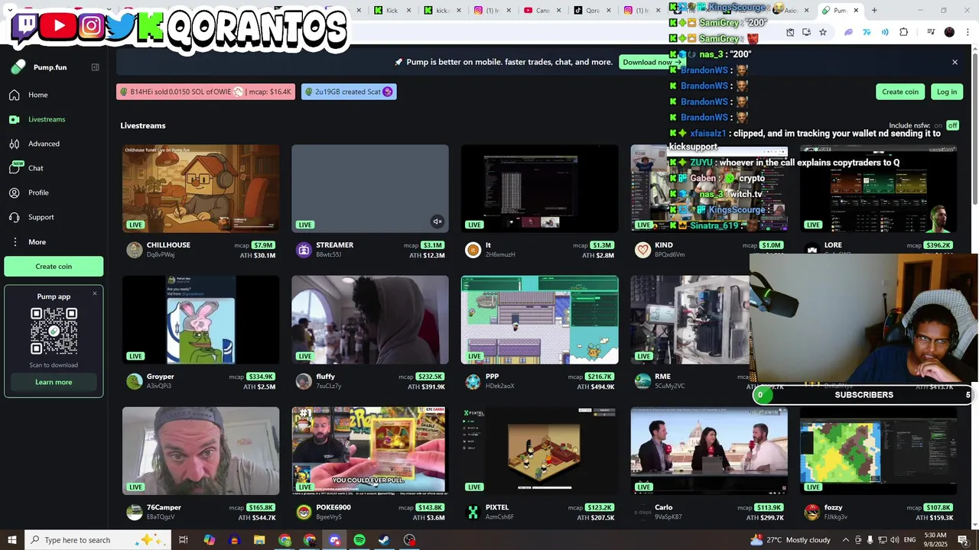979x550 pixels.
Task: Click the green Create coin sidebar button
Action: pyautogui.click(x=54, y=267)
